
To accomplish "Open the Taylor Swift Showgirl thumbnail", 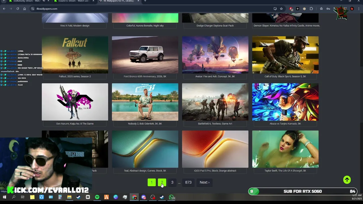I will (x=285, y=149).
